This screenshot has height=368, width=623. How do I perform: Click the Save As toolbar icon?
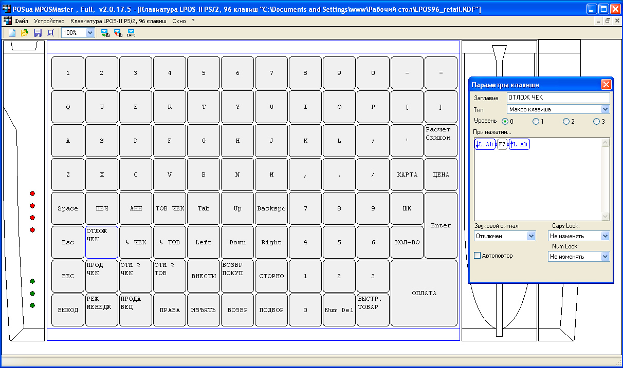tap(50, 33)
